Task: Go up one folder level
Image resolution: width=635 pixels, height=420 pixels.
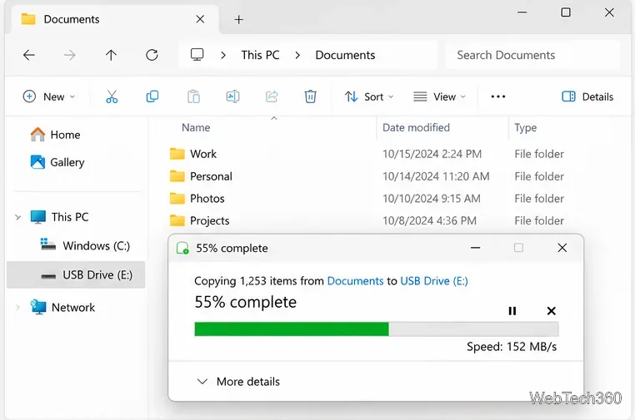Action: 111,55
